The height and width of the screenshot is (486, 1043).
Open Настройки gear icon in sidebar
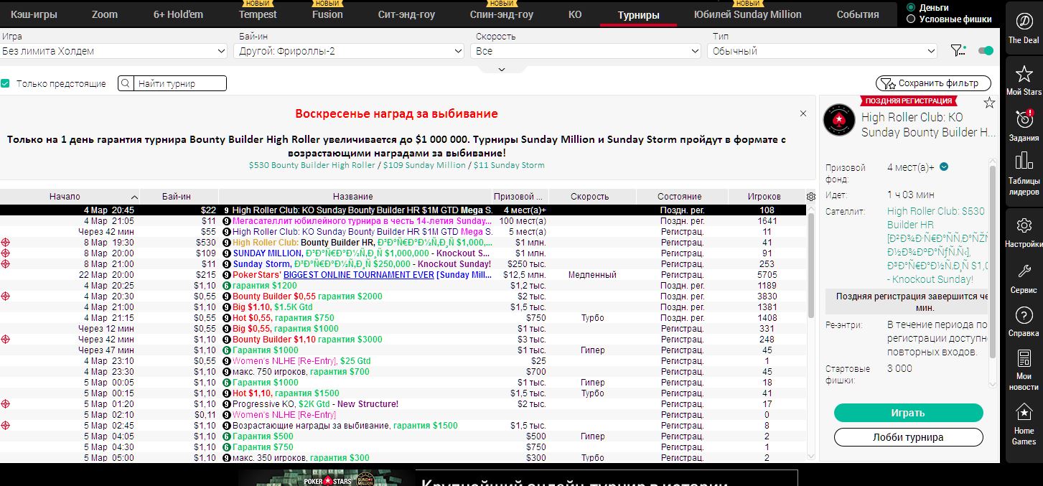pos(1024,232)
